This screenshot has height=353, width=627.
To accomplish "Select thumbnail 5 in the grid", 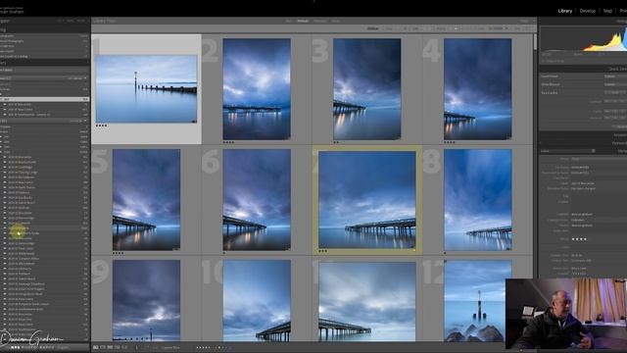I will point(146,200).
